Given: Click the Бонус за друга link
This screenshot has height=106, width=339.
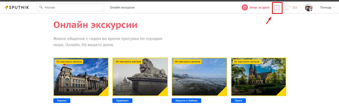Looking at the screenshot, I should pyautogui.click(x=259, y=7).
